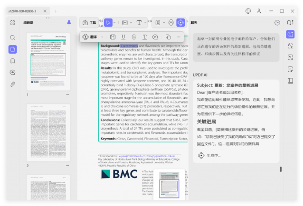Expand the save options dropdown arrow

(164, 23)
